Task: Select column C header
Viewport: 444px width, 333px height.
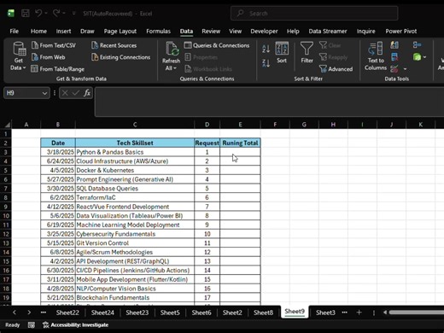Action: 135,125
